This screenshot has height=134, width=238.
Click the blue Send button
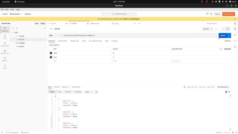click(x=223, y=35)
